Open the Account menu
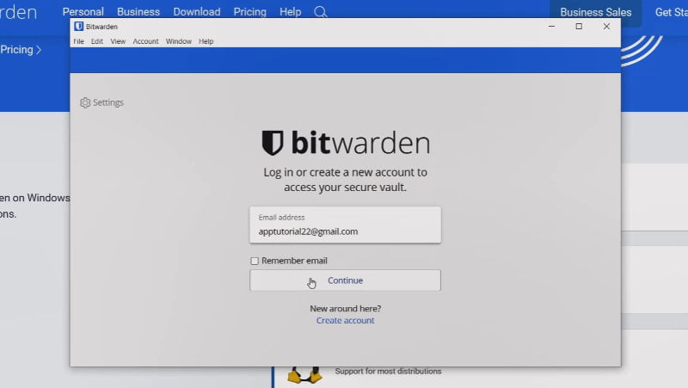Image resolution: width=688 pixels, height=388 pixels. pos(145,41)
